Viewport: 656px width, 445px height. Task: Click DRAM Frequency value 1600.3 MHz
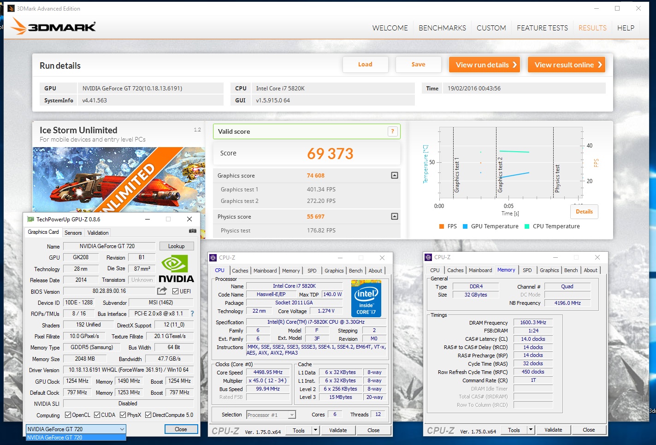pyautogui.click(x=533, y=322)
